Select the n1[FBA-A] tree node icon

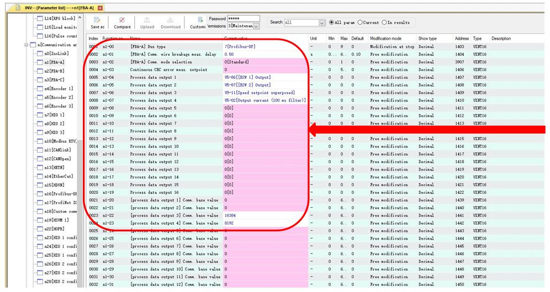click(39, 62)
